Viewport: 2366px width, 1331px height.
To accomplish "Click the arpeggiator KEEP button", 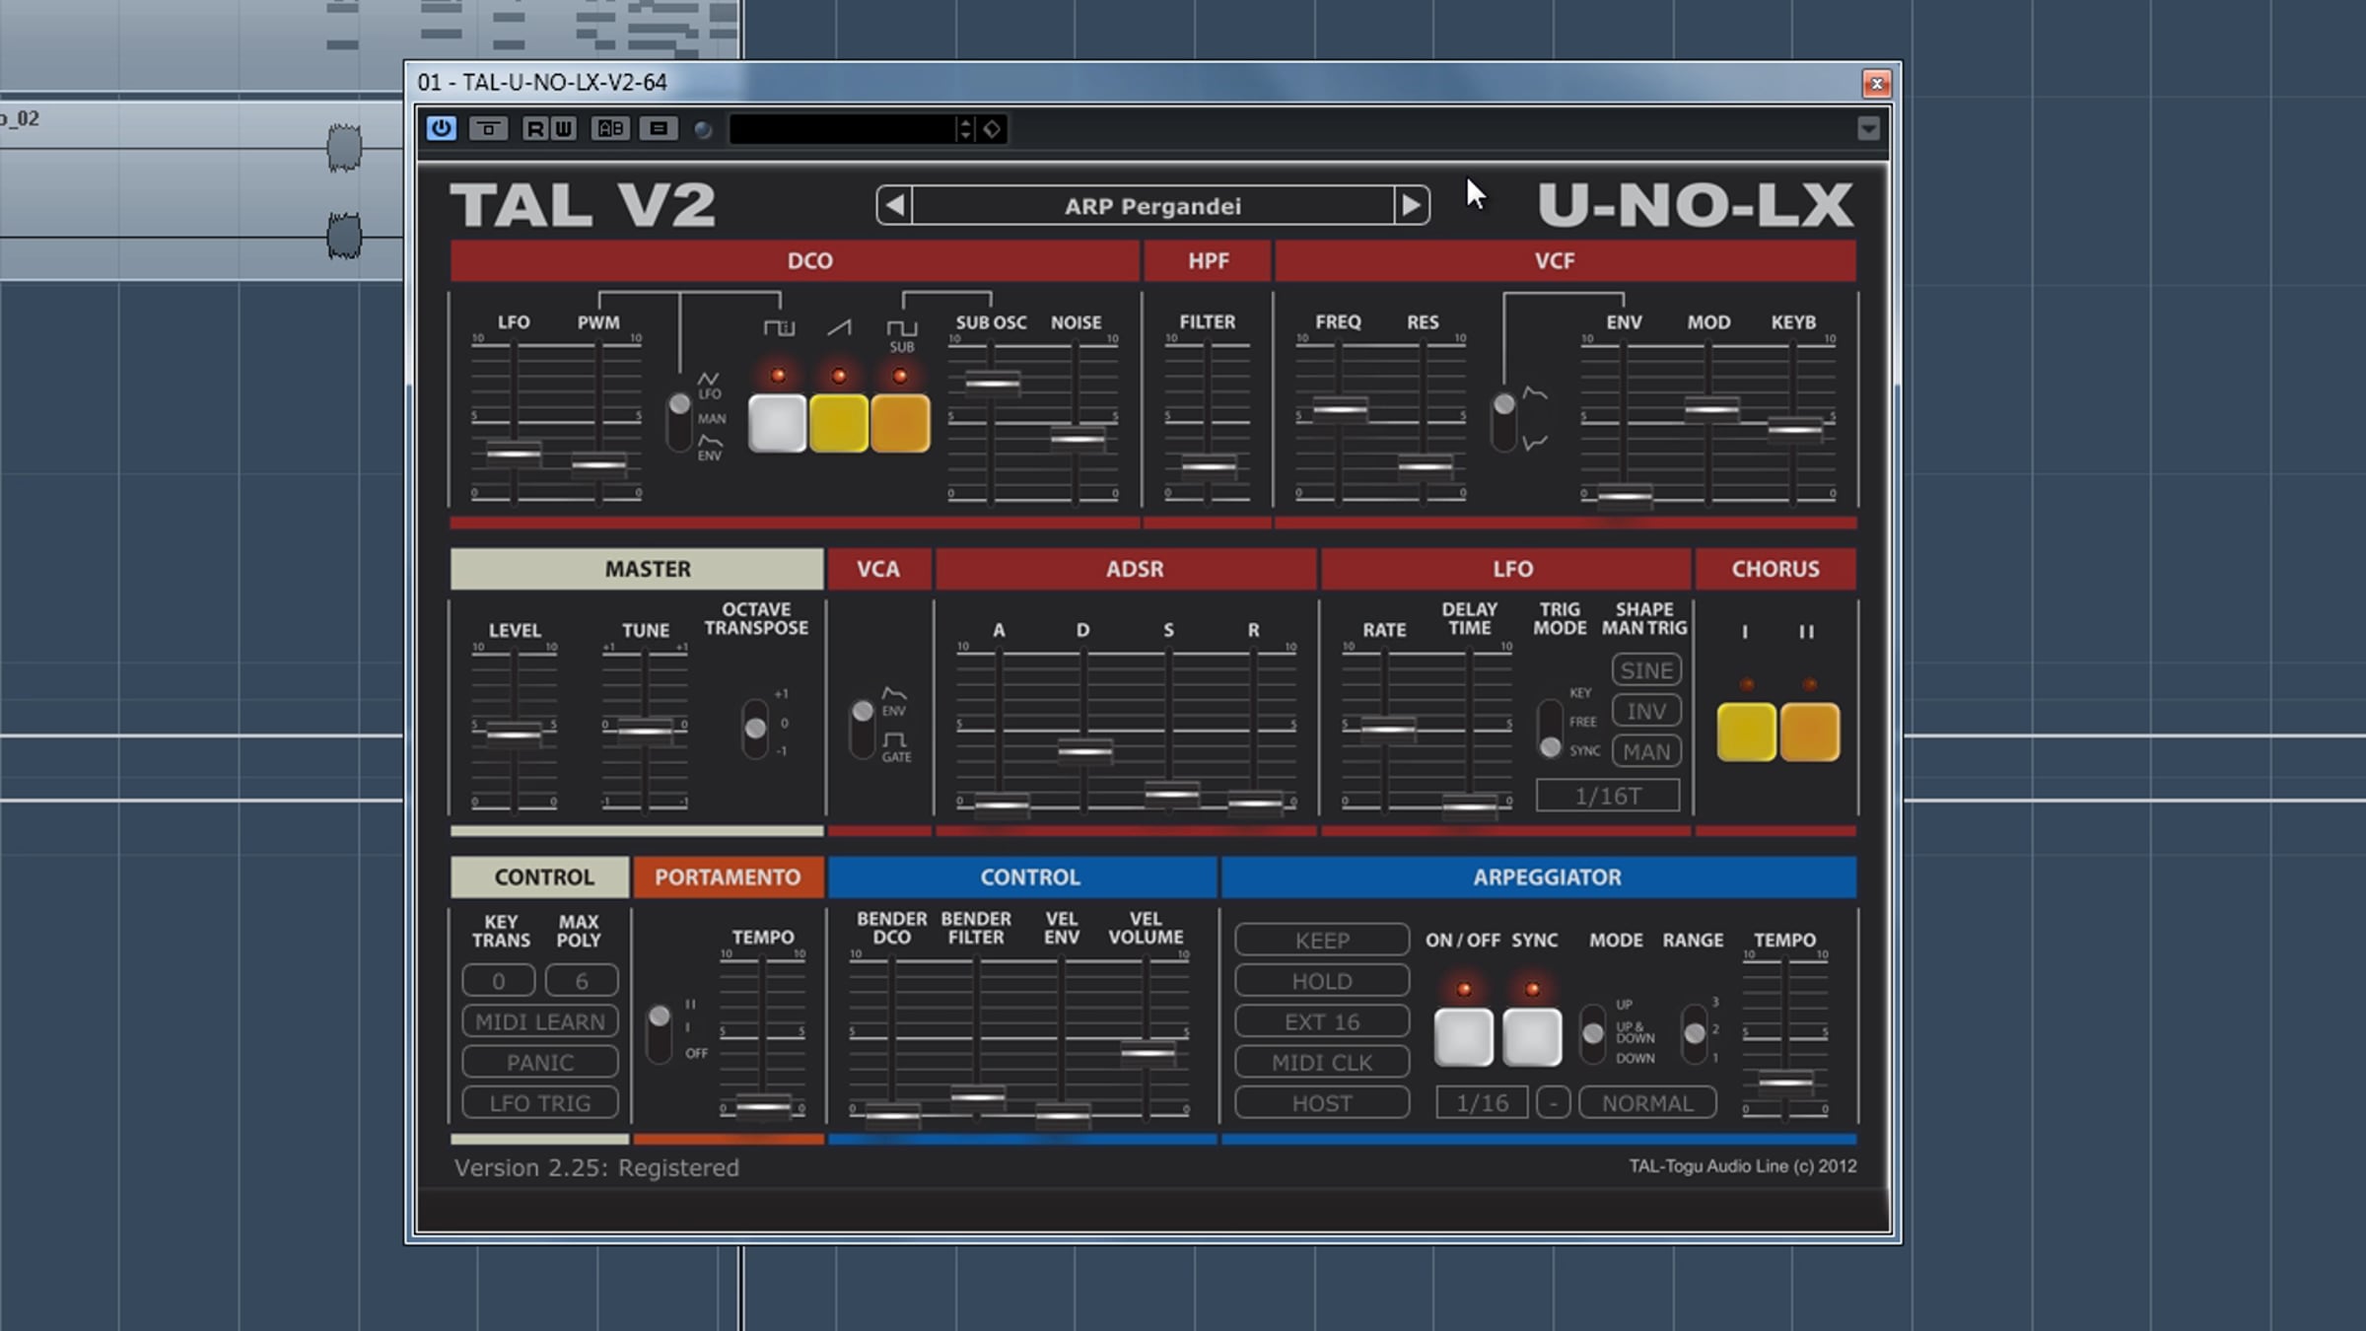I will (x=1322, y=941).
